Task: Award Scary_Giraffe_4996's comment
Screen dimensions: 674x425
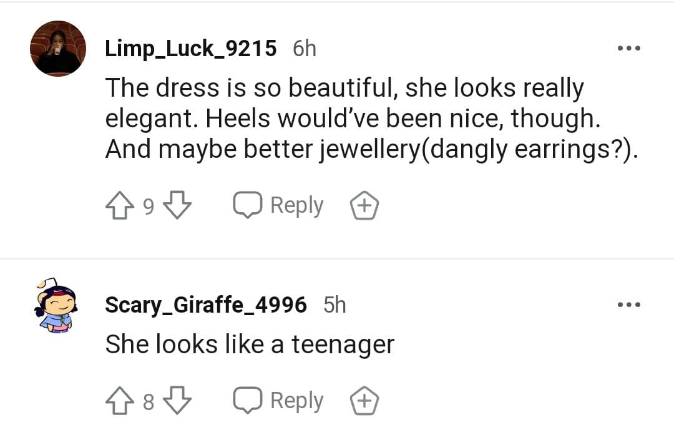Action: click(364, 401)
